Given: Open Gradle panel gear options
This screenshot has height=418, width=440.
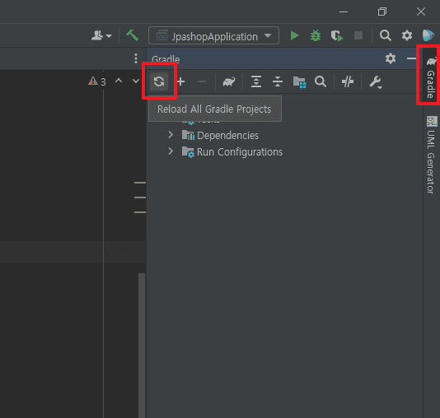Looking at the screenshot, I should (x=391, y=58).
